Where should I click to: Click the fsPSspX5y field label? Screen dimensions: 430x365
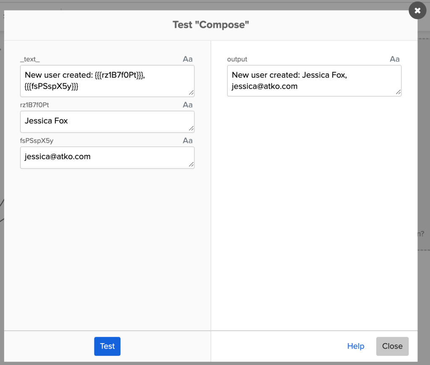(37, 141)
